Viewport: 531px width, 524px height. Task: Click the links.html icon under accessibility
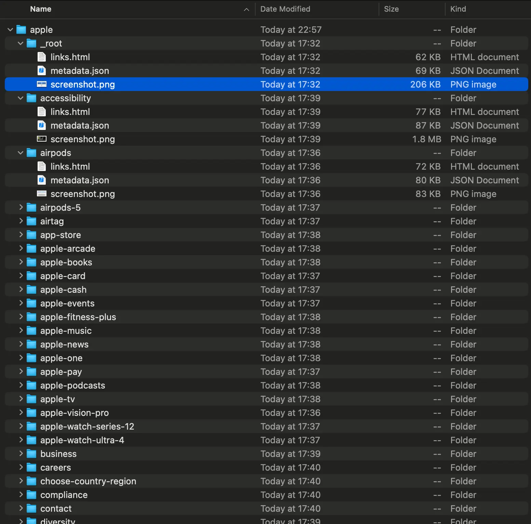[42, 112]
